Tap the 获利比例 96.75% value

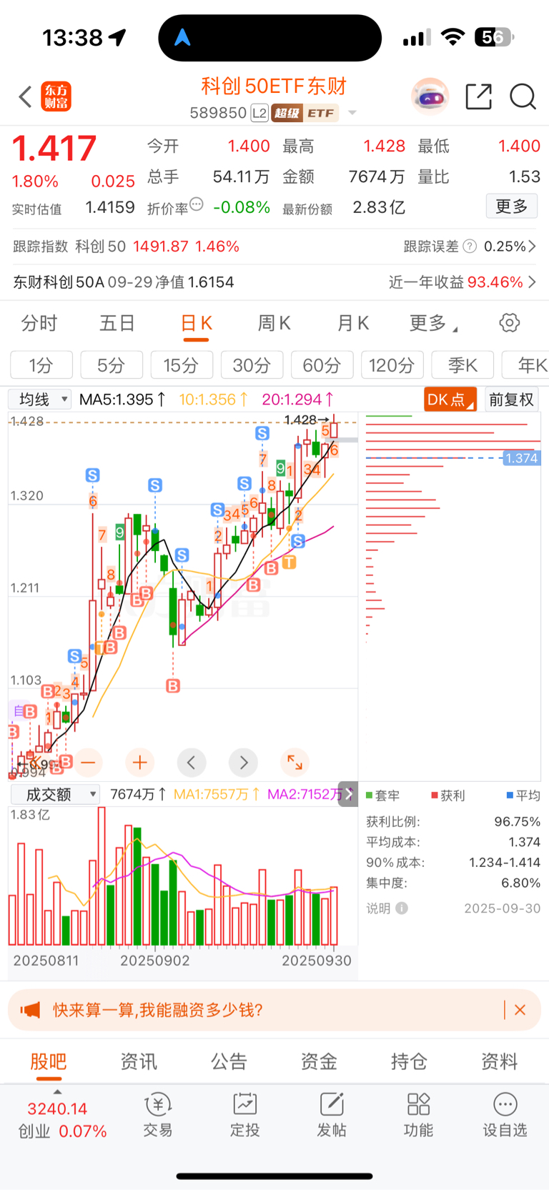tap(518, 822)
